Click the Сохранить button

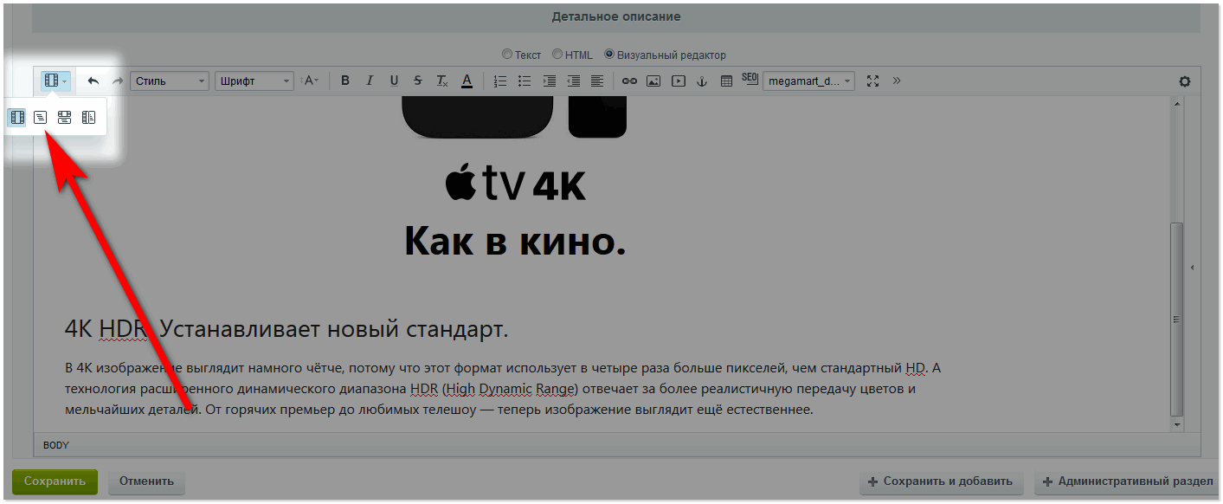(55, 481)
